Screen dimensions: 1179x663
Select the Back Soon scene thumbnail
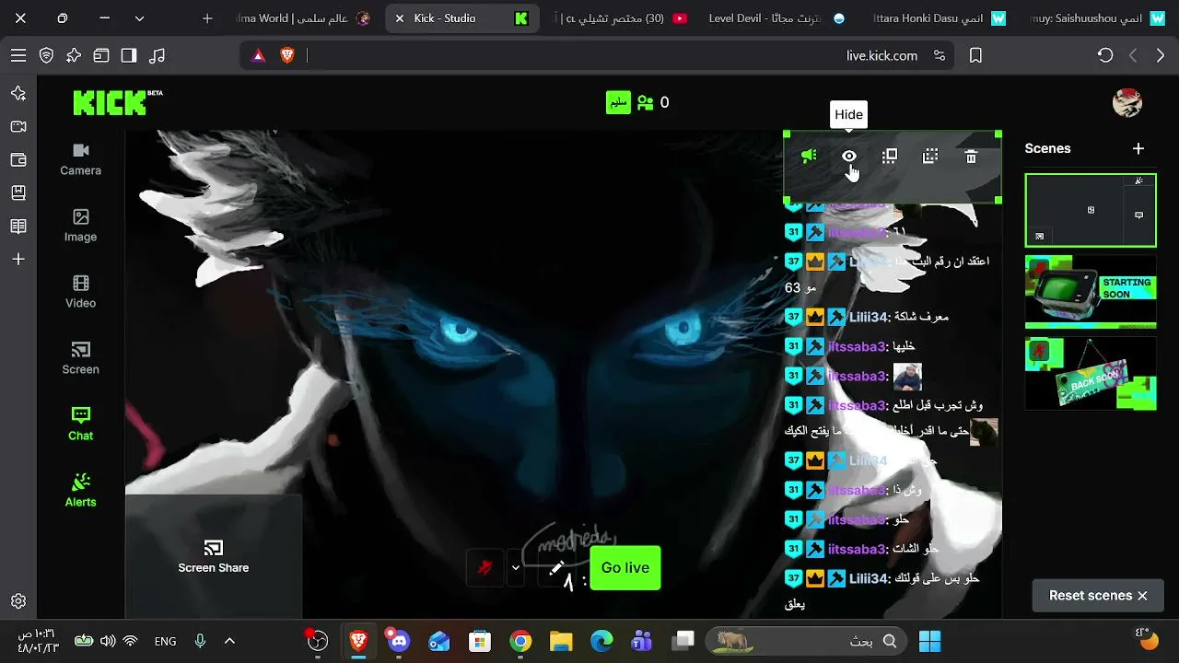[1091, 373]
